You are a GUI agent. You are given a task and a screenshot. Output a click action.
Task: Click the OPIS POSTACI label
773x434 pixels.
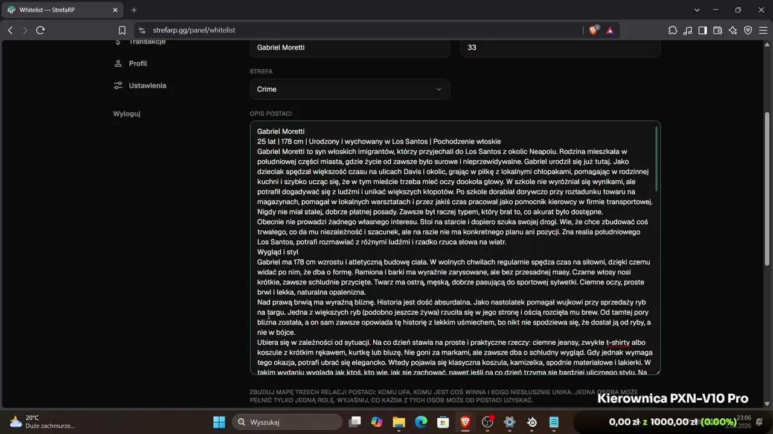tap(271, 114)
